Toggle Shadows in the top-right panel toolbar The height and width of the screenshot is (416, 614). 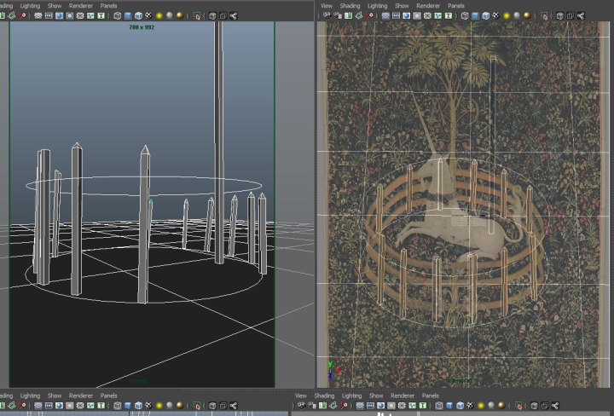517,15
